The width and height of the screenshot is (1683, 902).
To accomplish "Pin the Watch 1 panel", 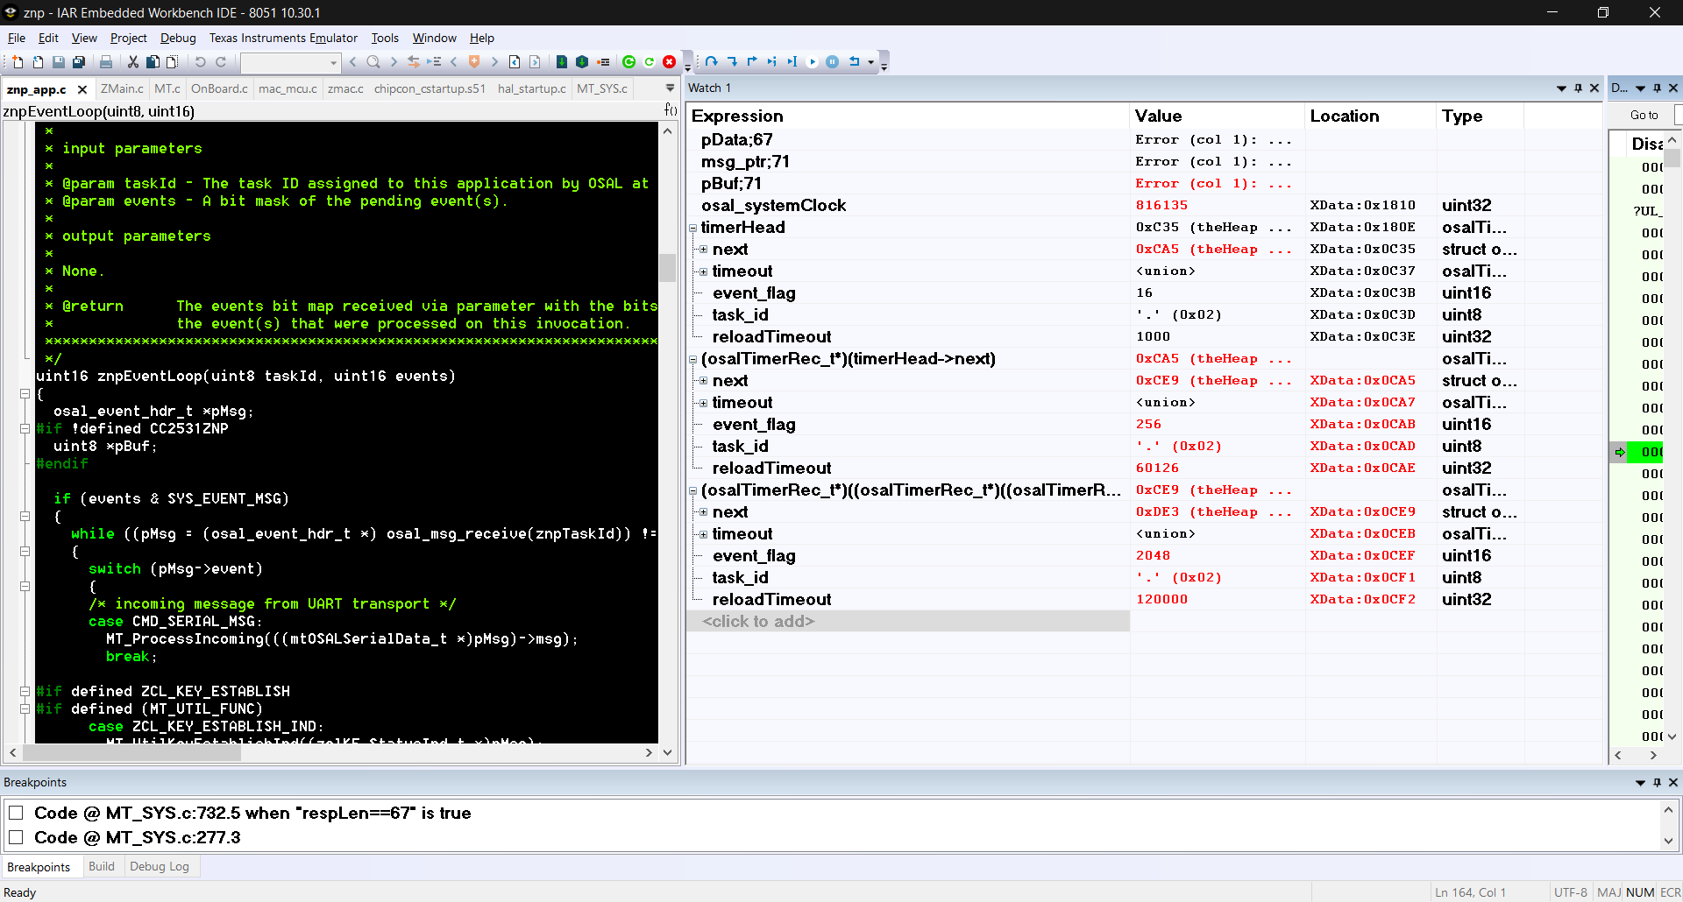I will [x=1578, y=88].
